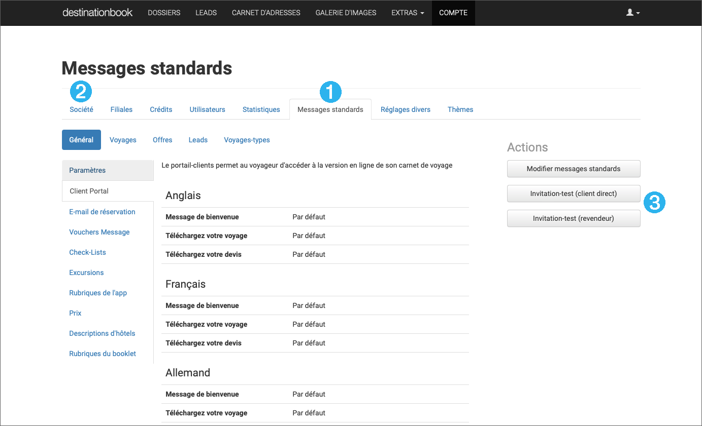Image resolution: width=702 pixels, height=426 pixels.
Task: Switch to the Société tab
Action: [81, 109]
